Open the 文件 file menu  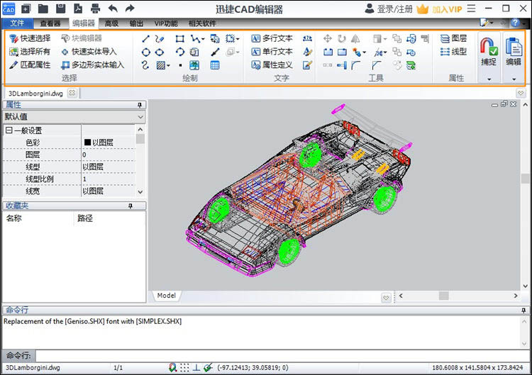17,23
